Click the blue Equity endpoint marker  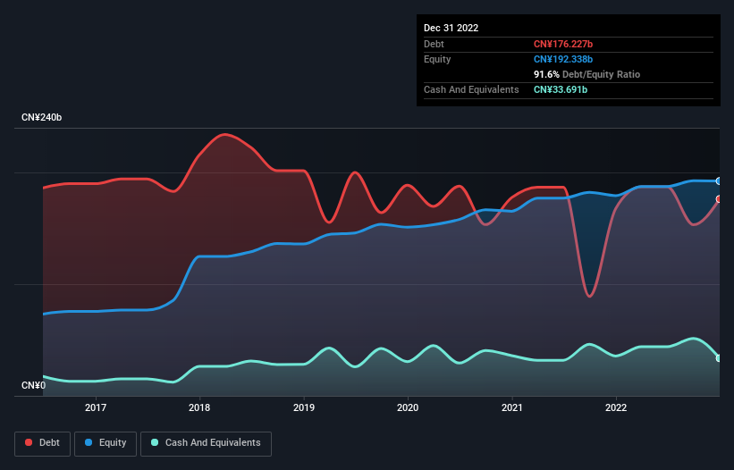tap(719, 181)
